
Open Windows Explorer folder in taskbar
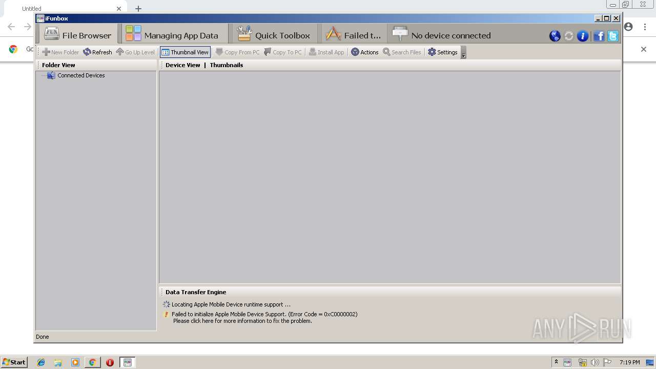(x=58, y=362)
